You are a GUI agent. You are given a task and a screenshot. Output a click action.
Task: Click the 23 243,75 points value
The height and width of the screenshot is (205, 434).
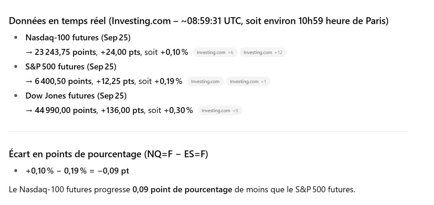65,52
